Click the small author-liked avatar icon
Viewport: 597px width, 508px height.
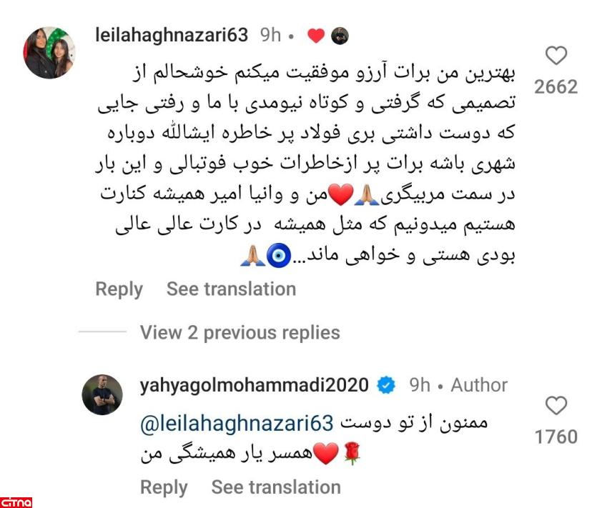coord(340,36)
